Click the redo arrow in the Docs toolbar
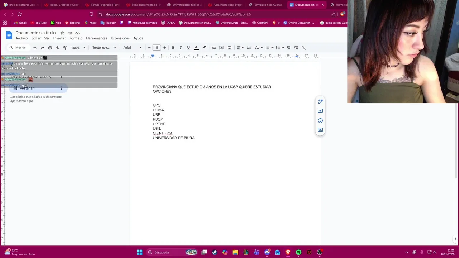459x258 pixels. point(42,48)
